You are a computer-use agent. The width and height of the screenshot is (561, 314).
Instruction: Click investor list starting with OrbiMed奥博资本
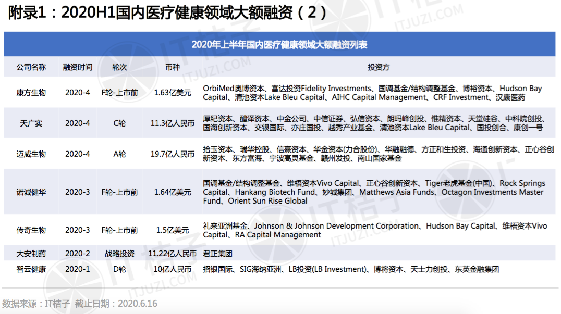point(372,93)
